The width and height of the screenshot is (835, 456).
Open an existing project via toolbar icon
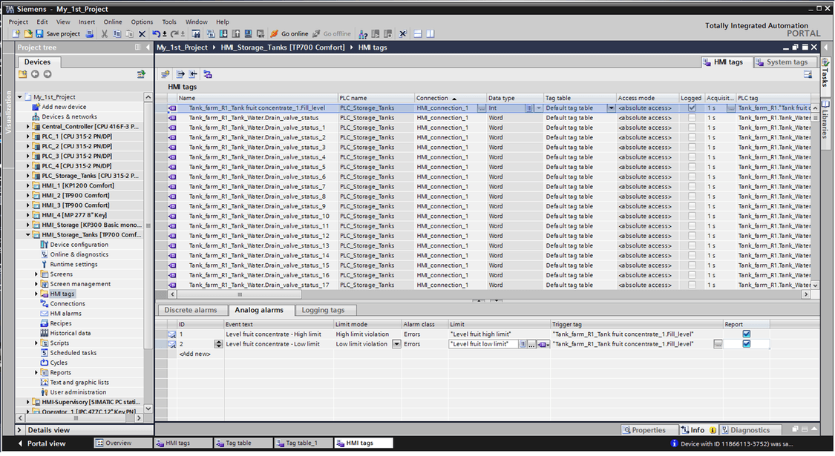coord(27,33)
